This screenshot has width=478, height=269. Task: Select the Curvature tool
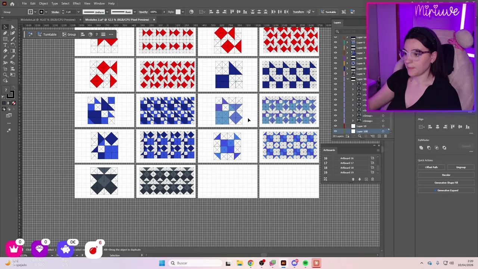tap(13, 33)
